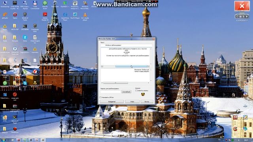Launch Bandicam from the desktop
This screenshot has height=142, width=253.
(x=15, y=130)
